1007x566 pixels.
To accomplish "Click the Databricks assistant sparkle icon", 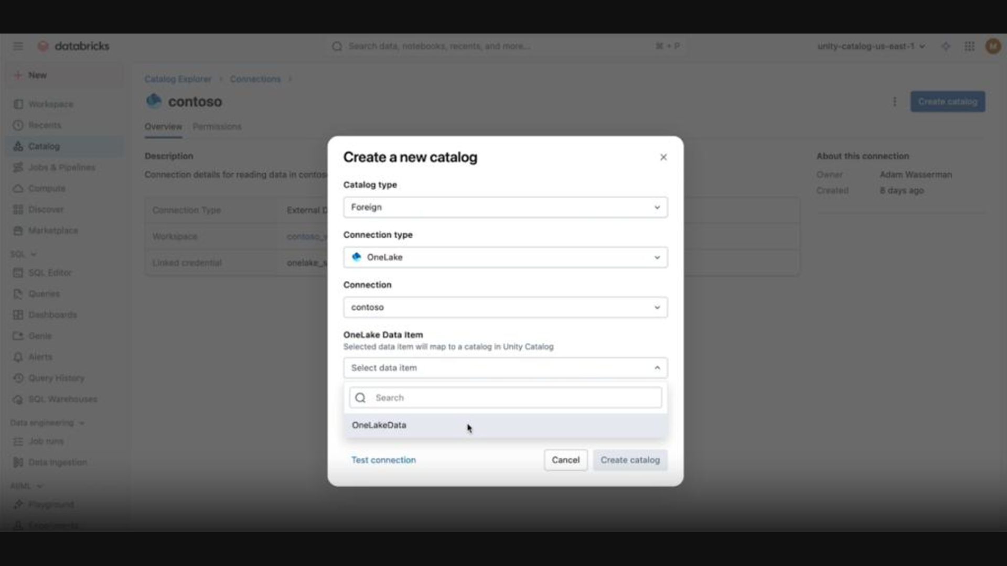I will pyautogui.click(x=946, y=46).
